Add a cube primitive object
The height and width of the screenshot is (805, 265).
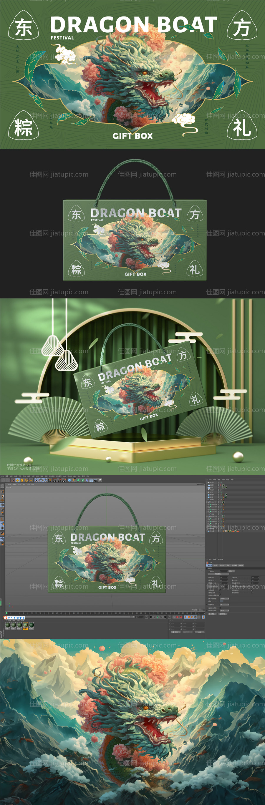coord(69,480)
